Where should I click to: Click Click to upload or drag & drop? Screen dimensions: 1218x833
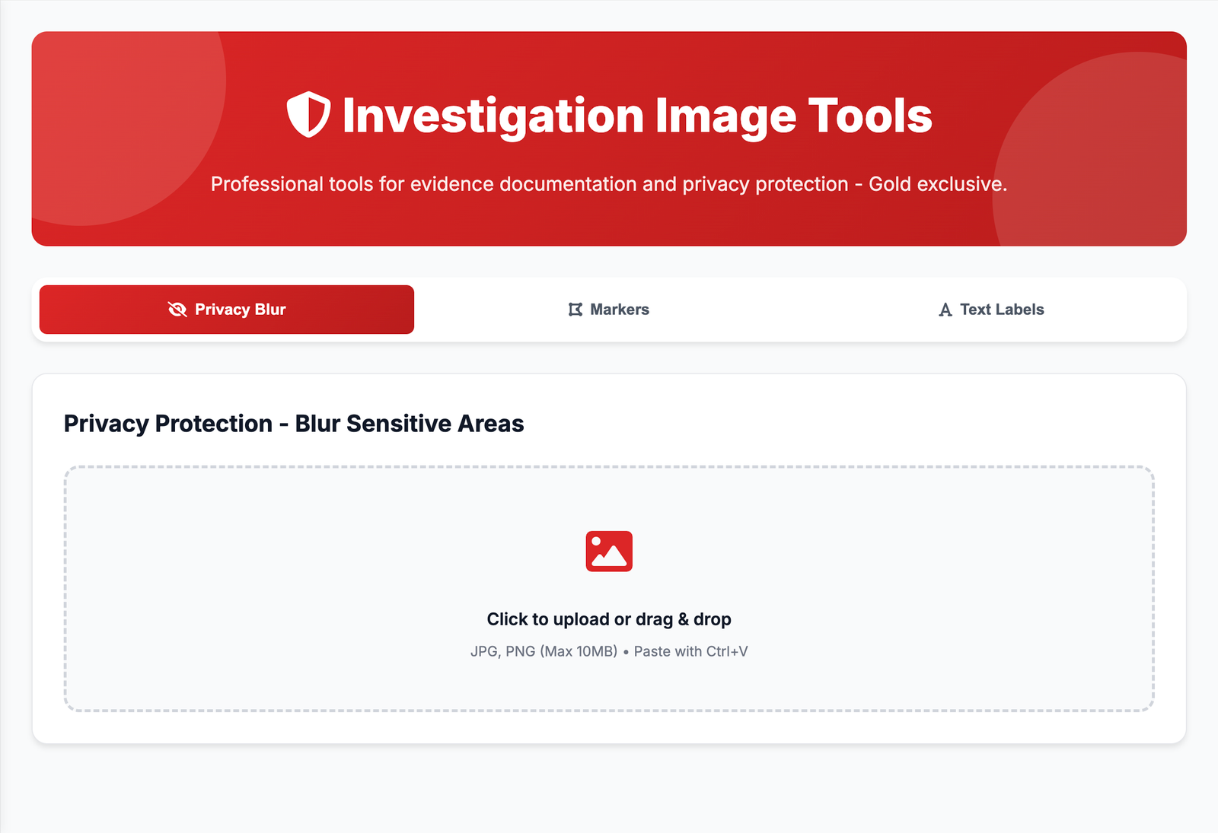coord(609,618)
